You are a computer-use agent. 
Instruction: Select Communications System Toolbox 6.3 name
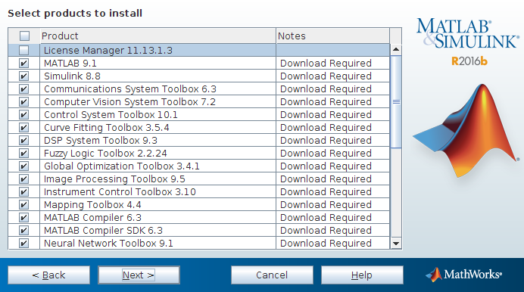[x=130, y=89]
